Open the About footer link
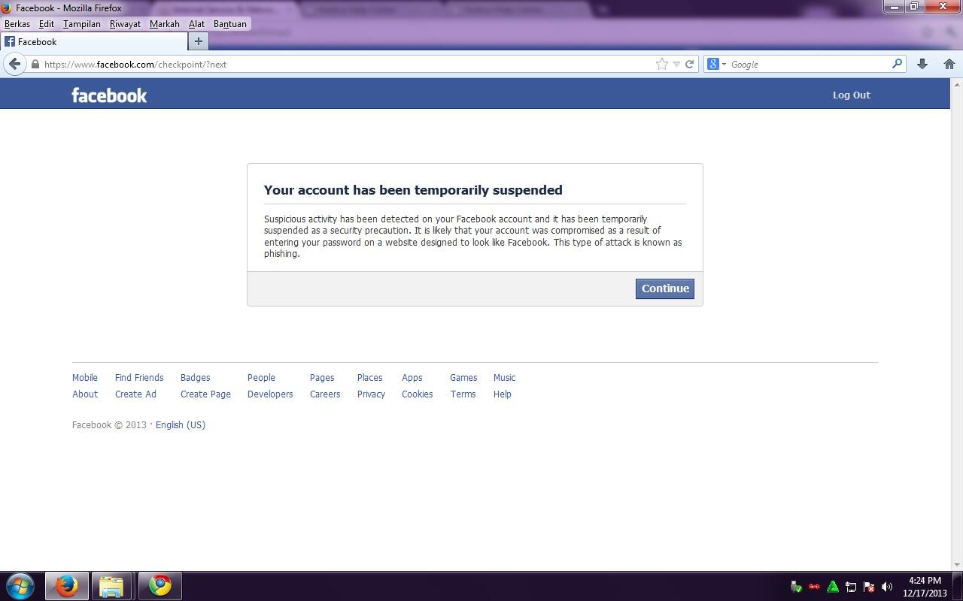Viewport: 963px width, 601px height. [85, 394]
